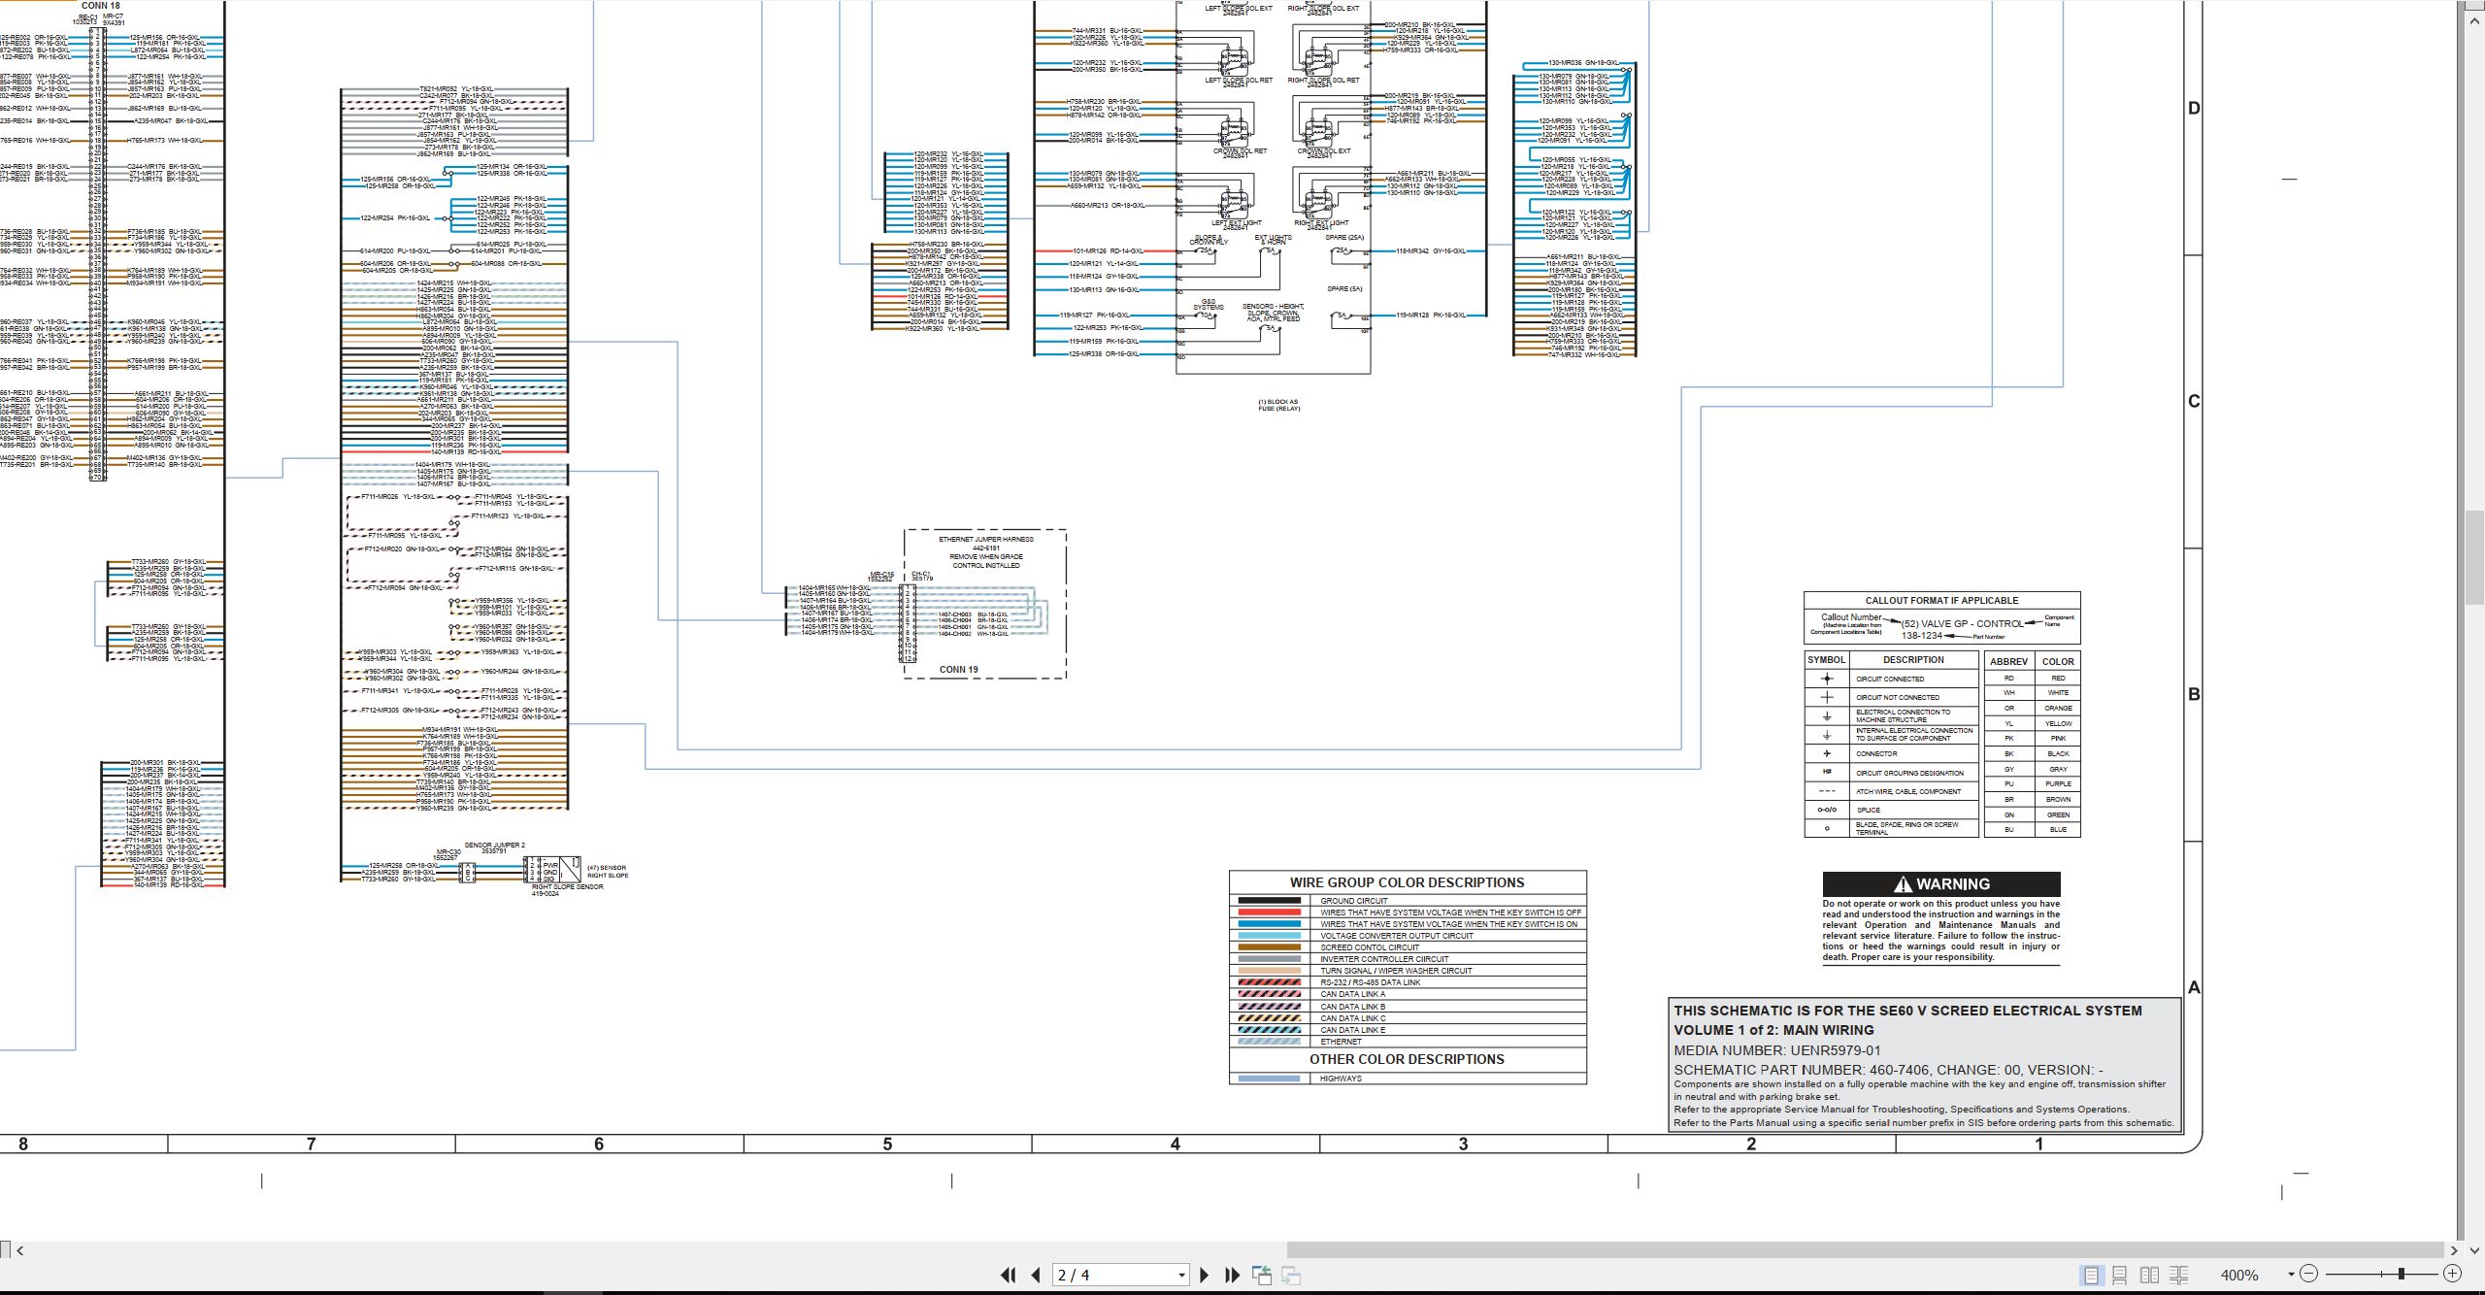
Task: Click 'VOLUME 1 of 2: MAIN WIRING' text
Action: pos(1773,1030)
